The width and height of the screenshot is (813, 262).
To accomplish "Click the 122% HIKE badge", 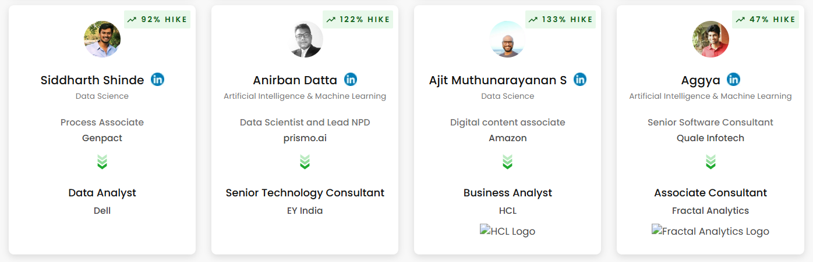I will point(358,19).
